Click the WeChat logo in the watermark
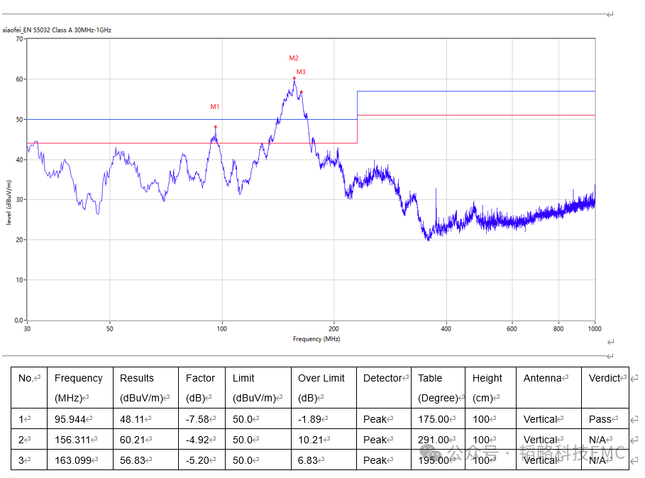 (x=431, y=453)
